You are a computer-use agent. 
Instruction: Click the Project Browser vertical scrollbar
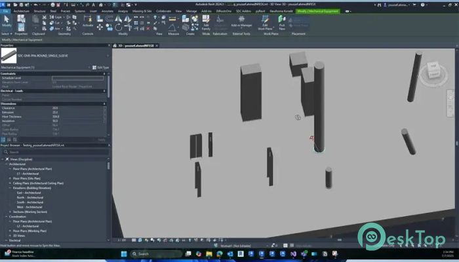point(109,166)
